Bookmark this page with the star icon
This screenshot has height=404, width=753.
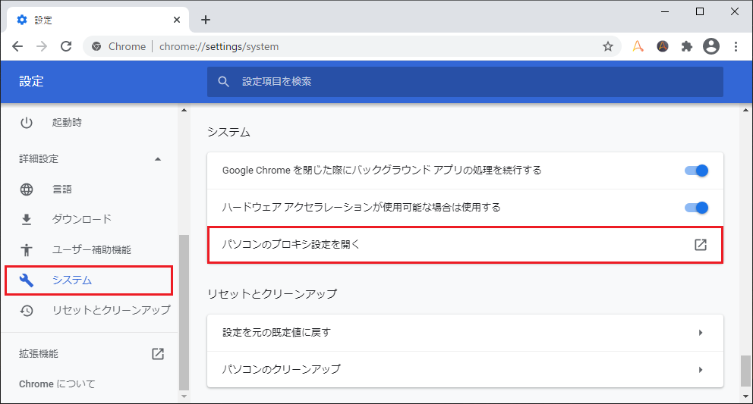coord(608,46)
